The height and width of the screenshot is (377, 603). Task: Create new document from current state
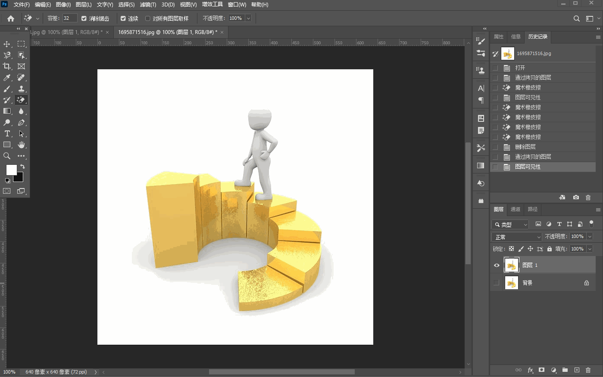[x=562, y=198]
